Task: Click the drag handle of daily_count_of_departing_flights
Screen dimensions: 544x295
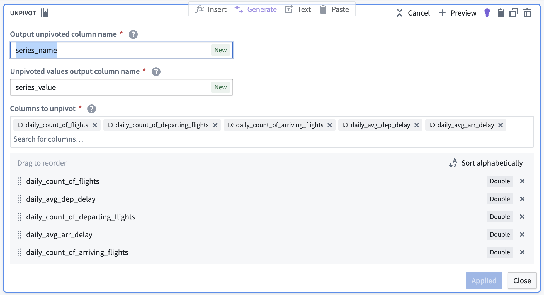Action: click(x=19, y=217)
